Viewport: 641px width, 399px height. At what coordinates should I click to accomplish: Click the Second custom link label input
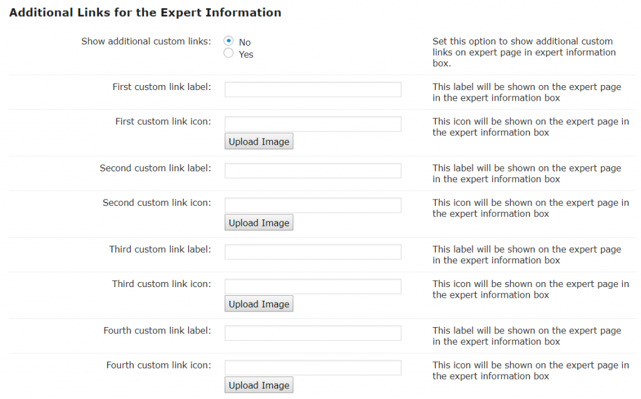(312, 171)
